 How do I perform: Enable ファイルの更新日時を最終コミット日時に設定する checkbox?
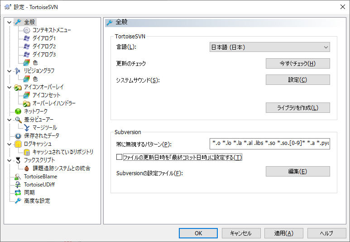[x=119, y=157]
